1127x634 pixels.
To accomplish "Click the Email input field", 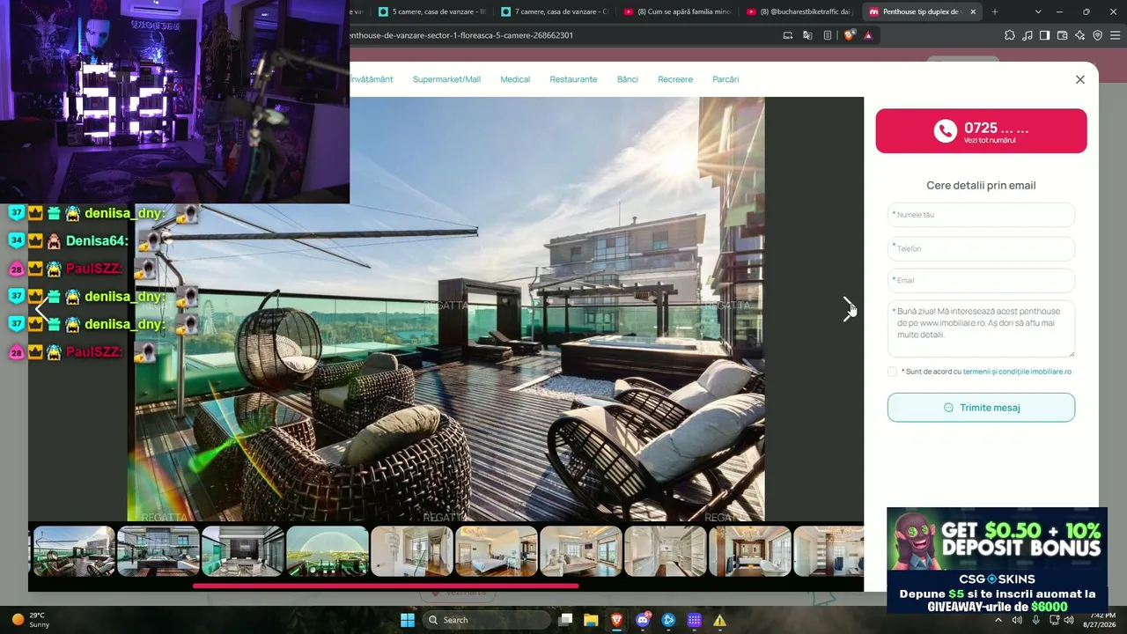I will pyautogui.click(x=981, y=281).
